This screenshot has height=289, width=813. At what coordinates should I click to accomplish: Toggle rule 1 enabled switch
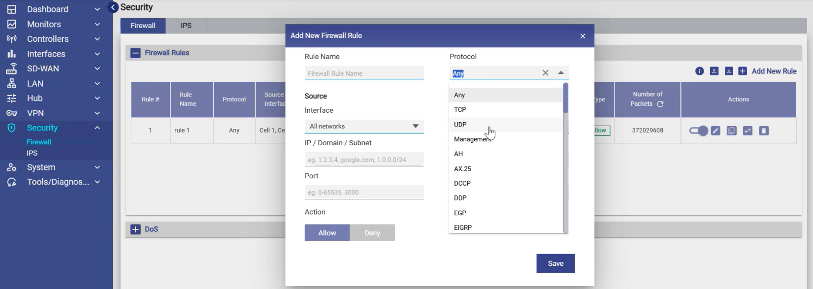[698, 131]
